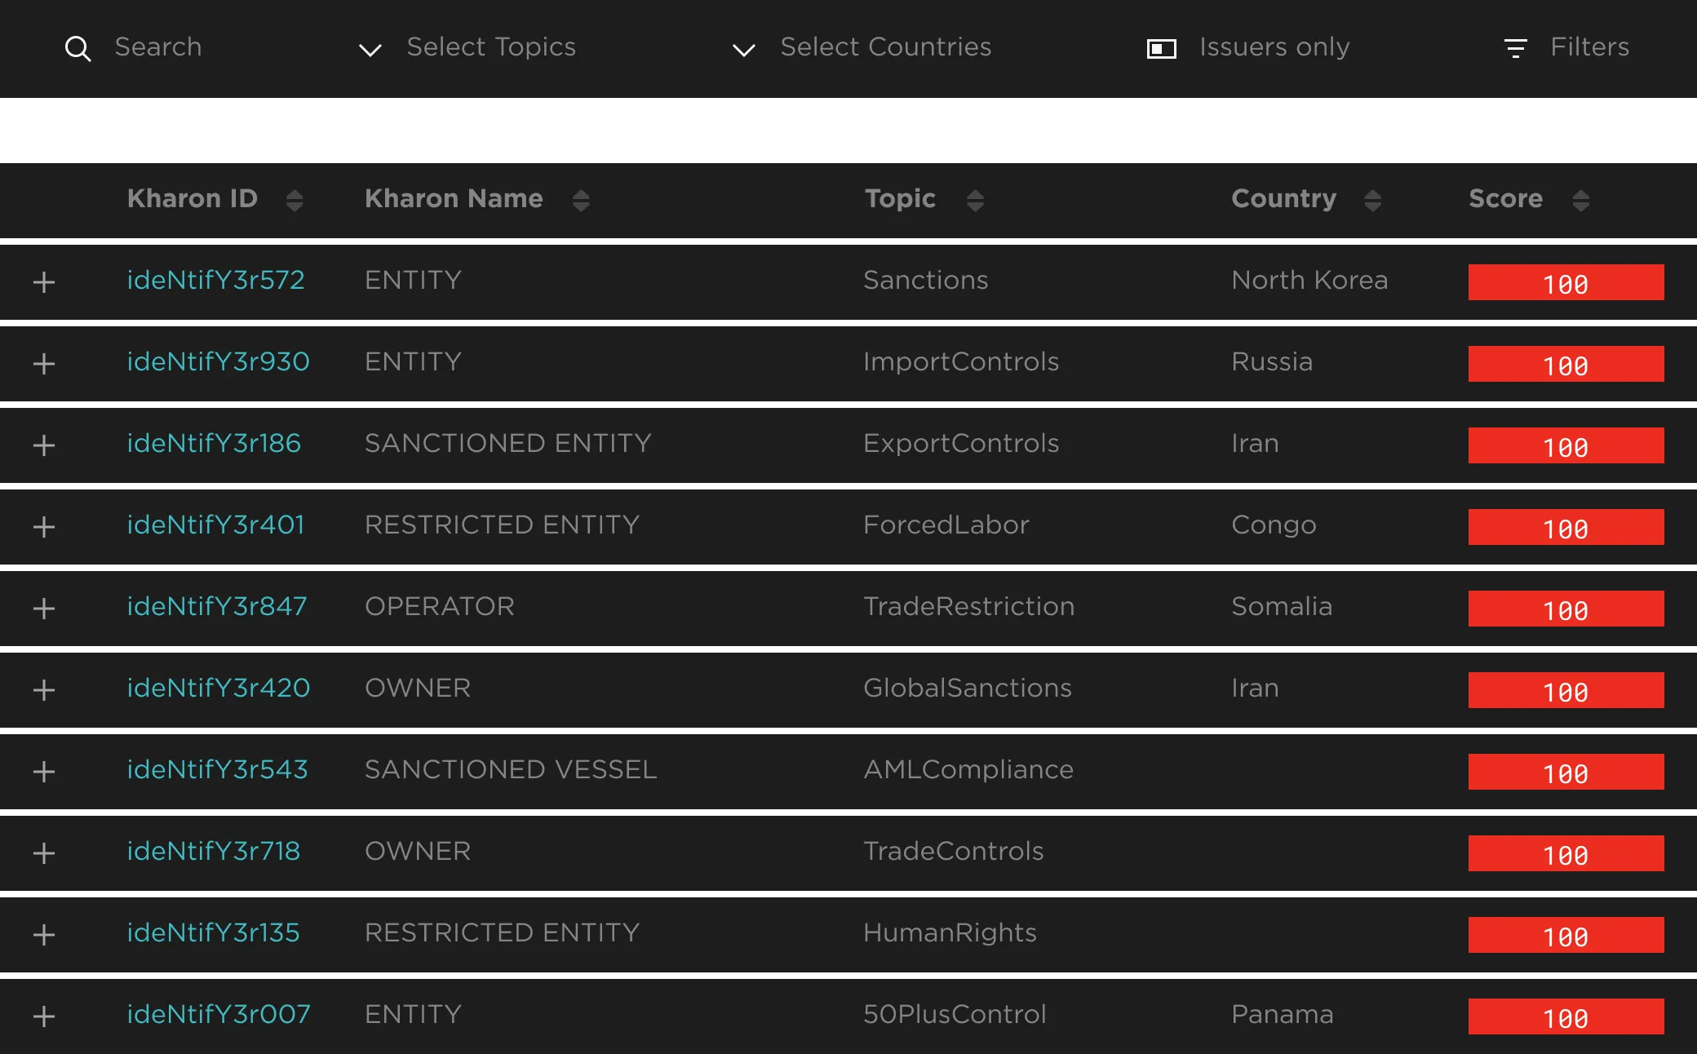
Task: Expand row ideNtifY3r543 with plus icon
Action: [x=44, y=772]
